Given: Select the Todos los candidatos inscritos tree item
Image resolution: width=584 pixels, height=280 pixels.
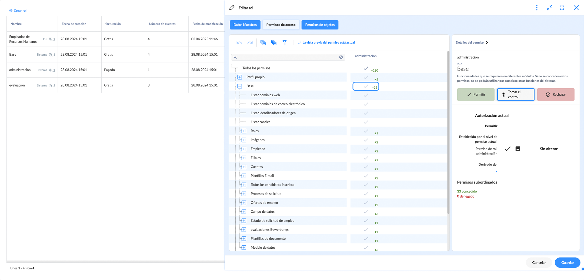Looking at the screenshot, I should coord(272,185).
